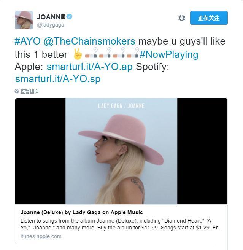Click the blue verified badge
This screenshot has width=243, height=250.
pyautogui.click(x=69, y=17)
